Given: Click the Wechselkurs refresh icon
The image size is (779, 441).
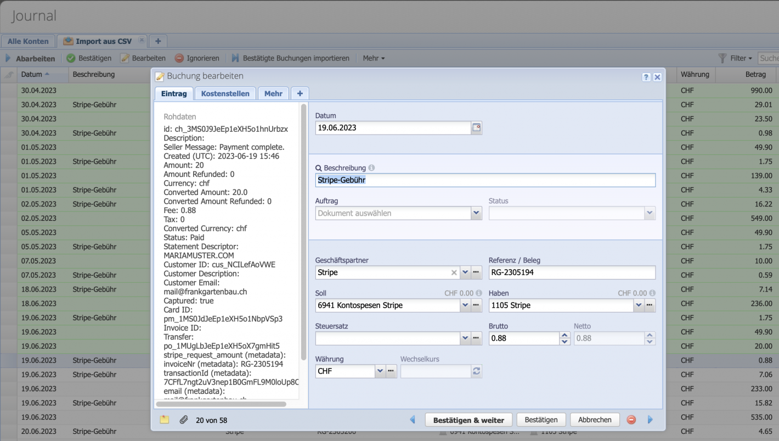Looking at the screenshot, I should (475, 371).
